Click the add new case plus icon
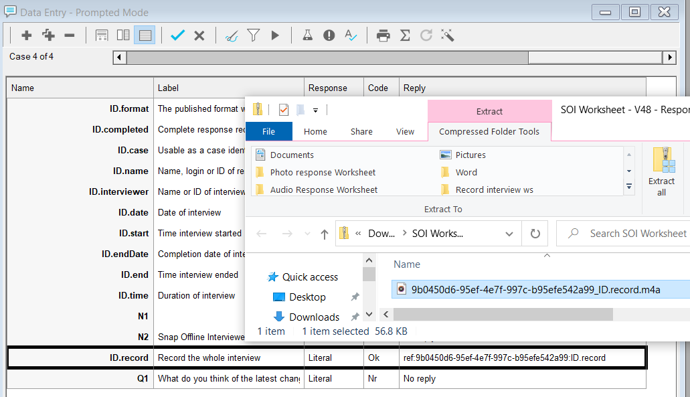Screen dimensions: 690x397 click(27, 35)
